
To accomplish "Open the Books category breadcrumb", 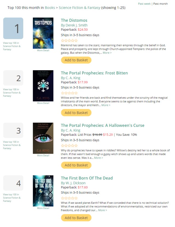I will (50, 8).
